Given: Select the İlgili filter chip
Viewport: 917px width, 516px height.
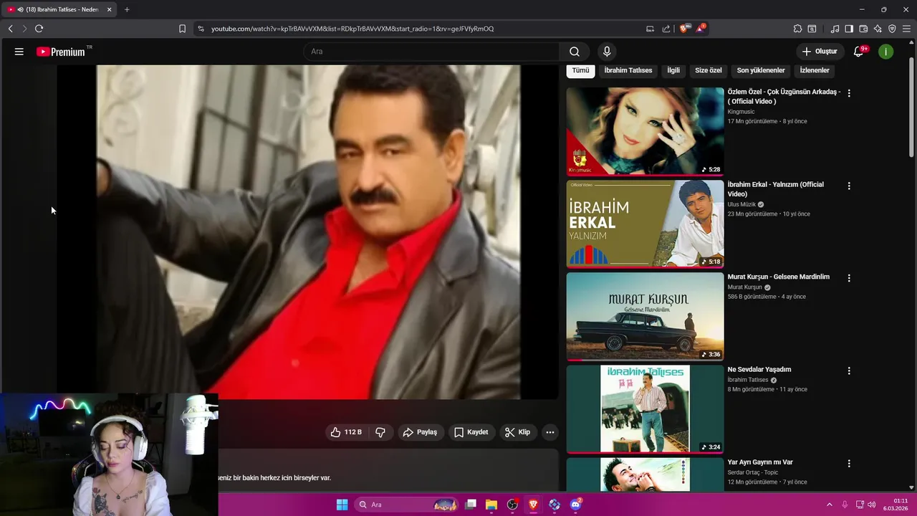Looking at the screenshot, I should click(x=673, y=70).
